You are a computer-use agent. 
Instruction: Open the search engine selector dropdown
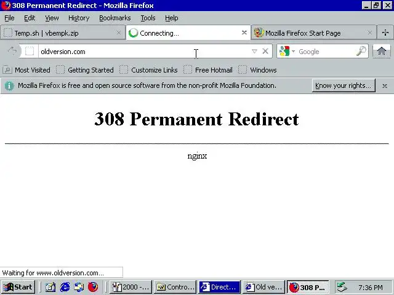pos(287,52)
